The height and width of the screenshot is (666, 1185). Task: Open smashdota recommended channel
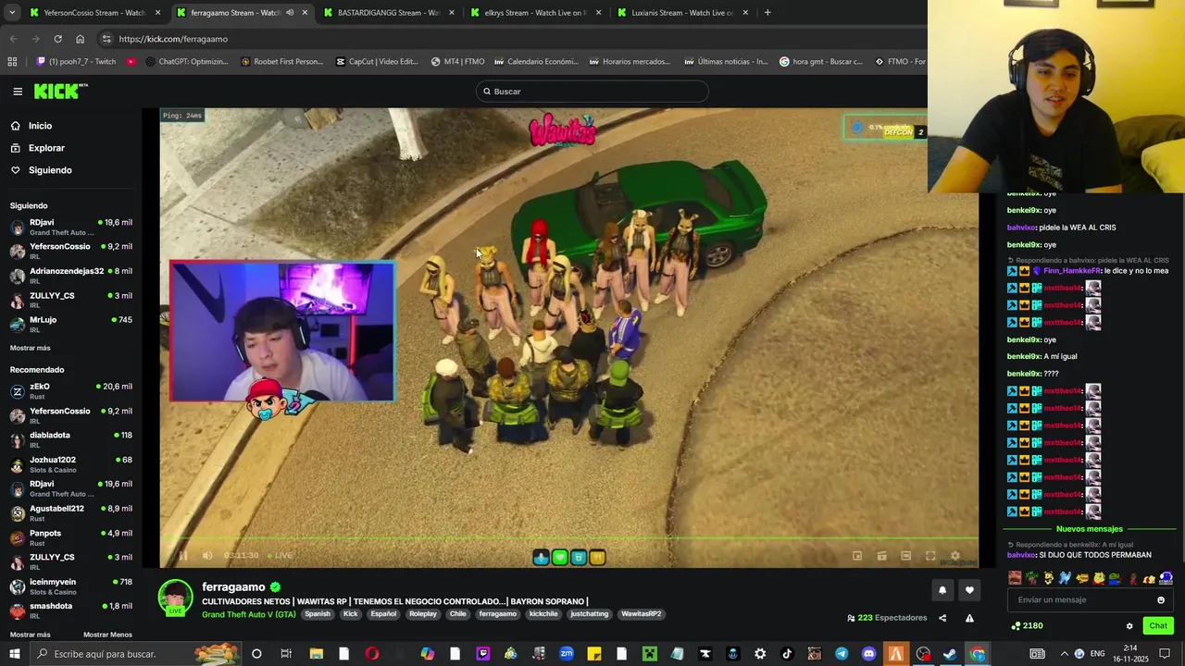70,610
